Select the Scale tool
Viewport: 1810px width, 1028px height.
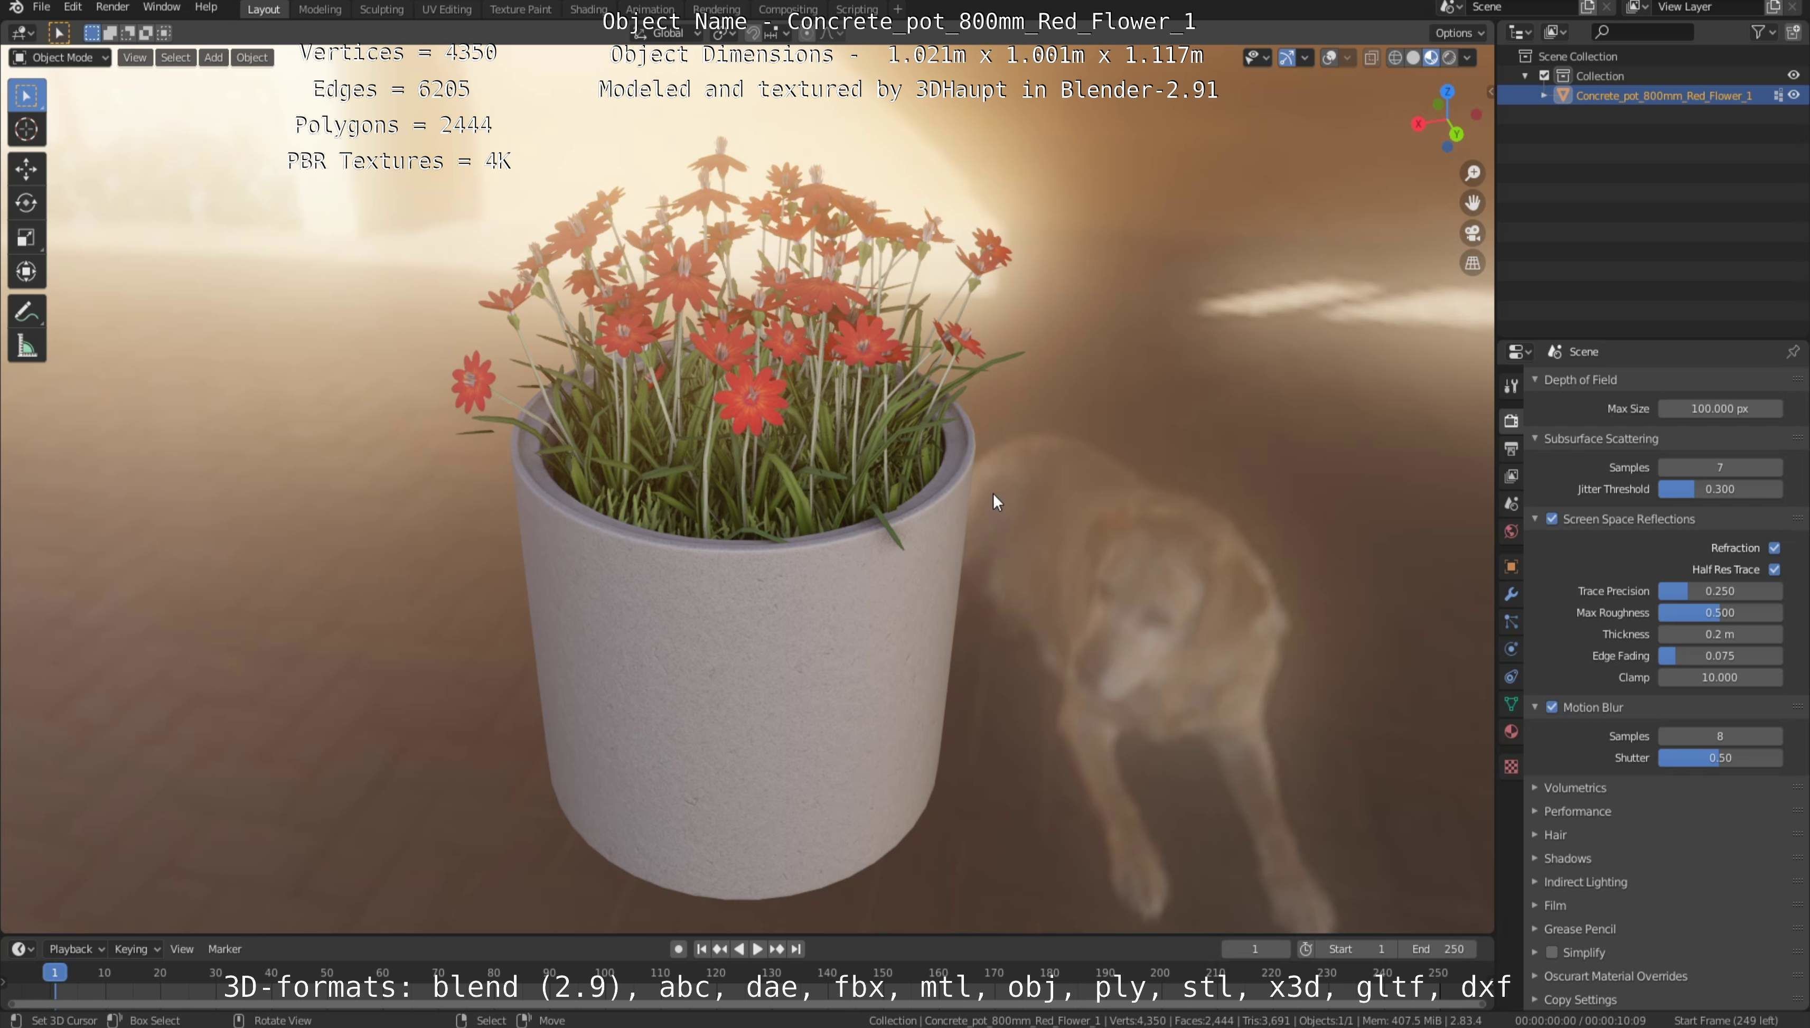click(27, 238)
